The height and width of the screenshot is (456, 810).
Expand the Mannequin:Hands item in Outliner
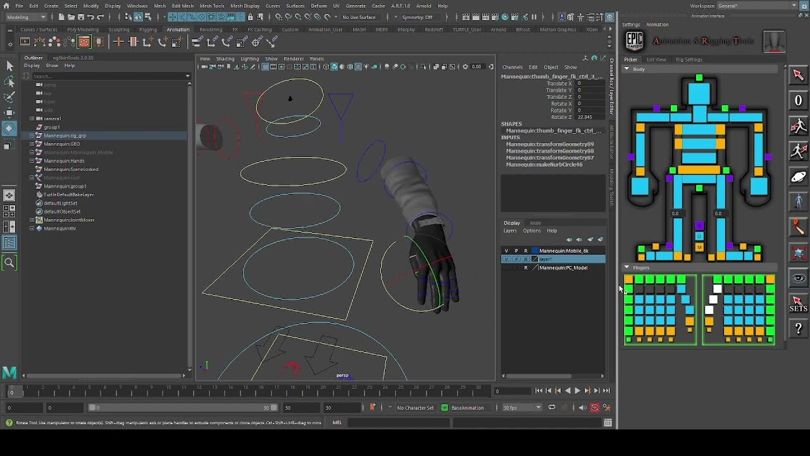30,160
